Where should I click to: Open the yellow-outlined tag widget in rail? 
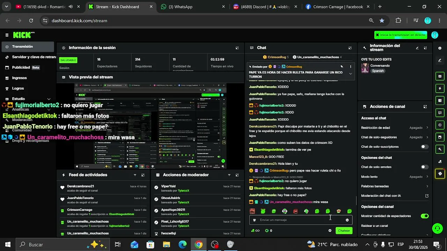(440, 174)
